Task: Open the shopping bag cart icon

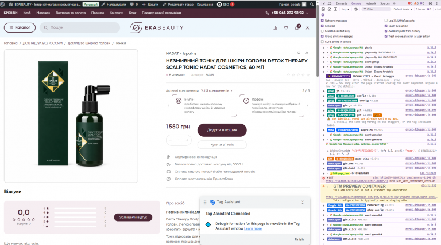Action: (x=297, y=27)
